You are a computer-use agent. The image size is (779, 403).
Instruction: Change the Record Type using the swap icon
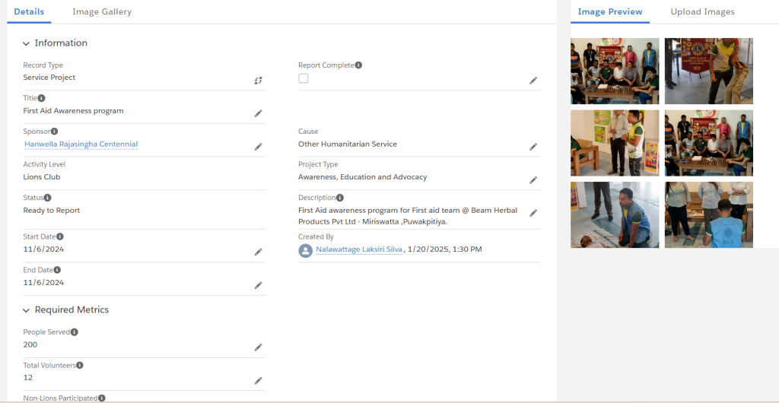(259, 81)
